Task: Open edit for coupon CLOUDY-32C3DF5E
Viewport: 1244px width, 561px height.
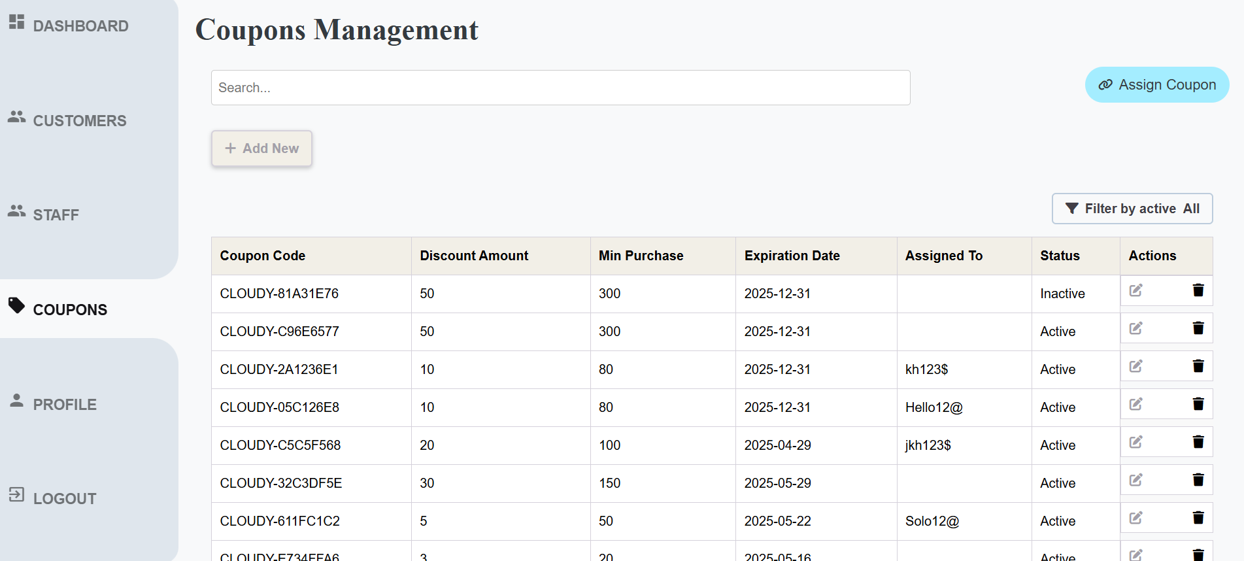Action: point(1135,480)
